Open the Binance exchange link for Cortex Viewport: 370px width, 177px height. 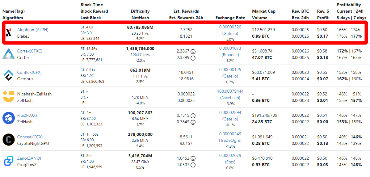230,55
